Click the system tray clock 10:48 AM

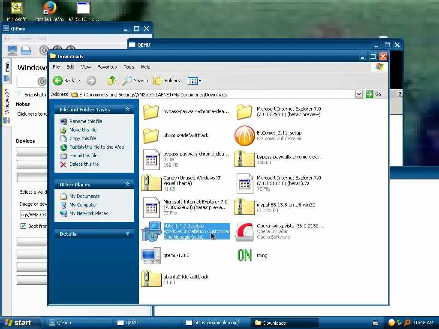pos(423,323)
